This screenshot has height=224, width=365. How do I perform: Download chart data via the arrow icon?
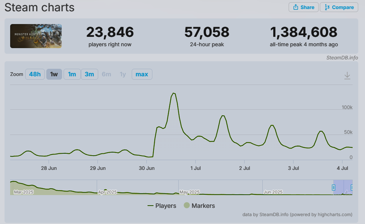tap(347, 76)
